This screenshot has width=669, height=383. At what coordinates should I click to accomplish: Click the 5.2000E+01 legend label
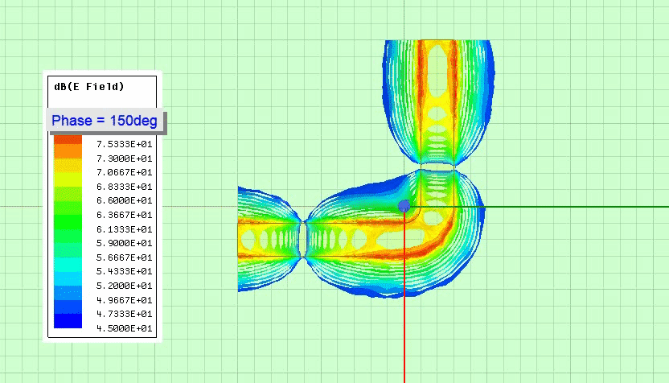pos(124,286)
